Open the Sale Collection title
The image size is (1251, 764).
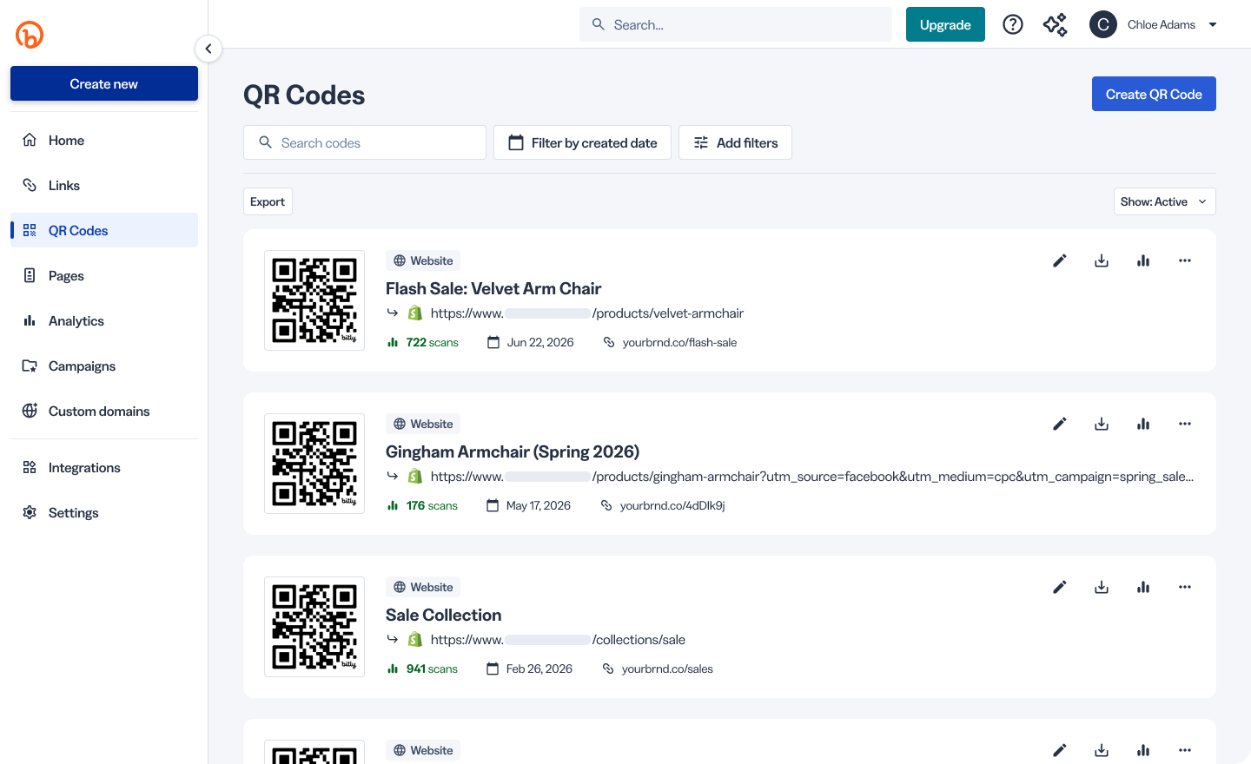point(444,615)
